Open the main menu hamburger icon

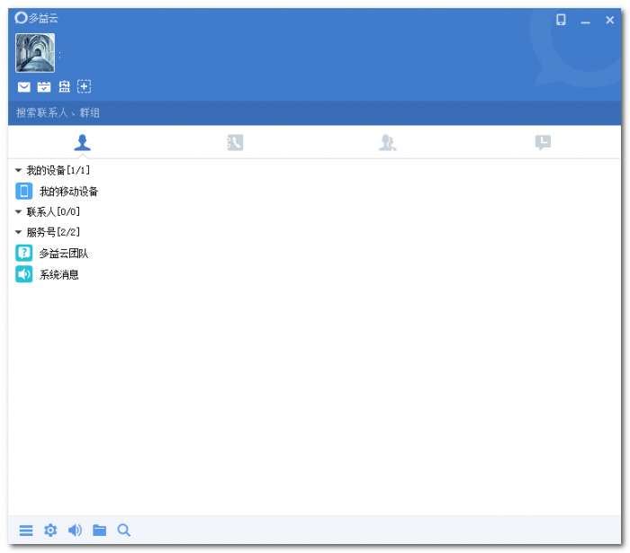click(26, 531)
